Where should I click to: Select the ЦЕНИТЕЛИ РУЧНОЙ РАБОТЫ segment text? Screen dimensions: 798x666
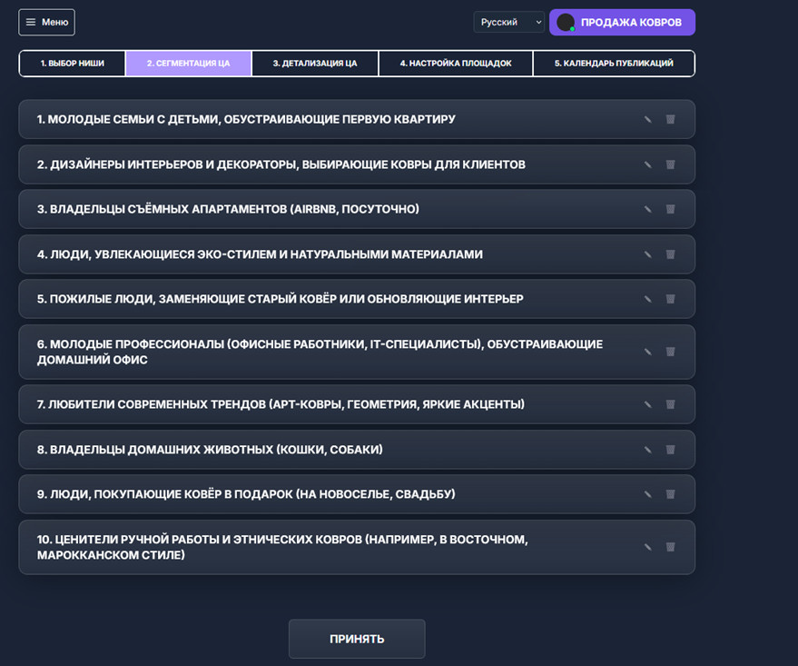282,547
